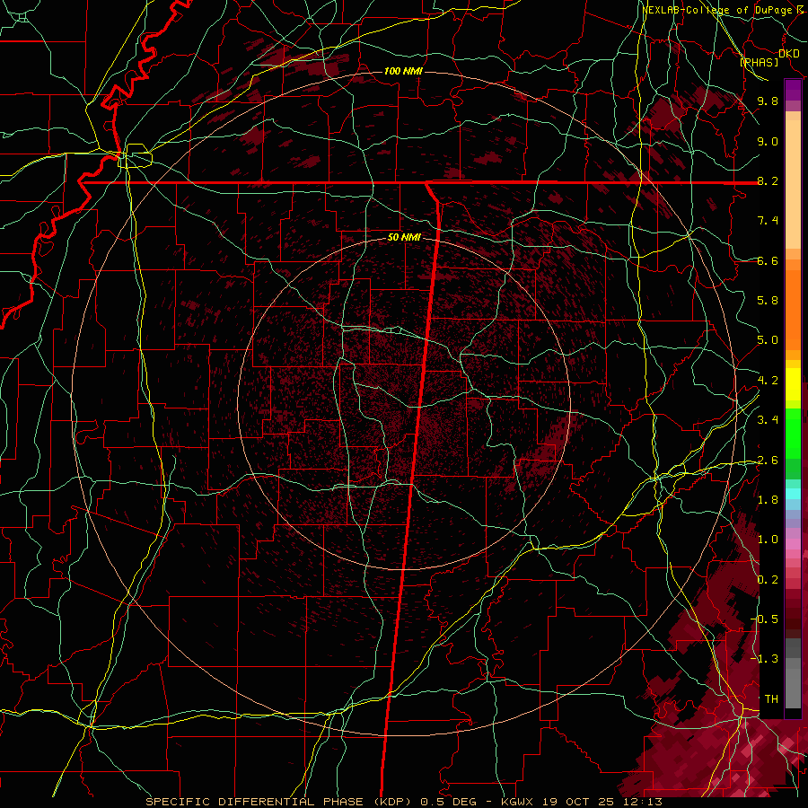Click the -0.5 scale value
This screenshot has height=808, width=808.
click(x=765, y=619)
